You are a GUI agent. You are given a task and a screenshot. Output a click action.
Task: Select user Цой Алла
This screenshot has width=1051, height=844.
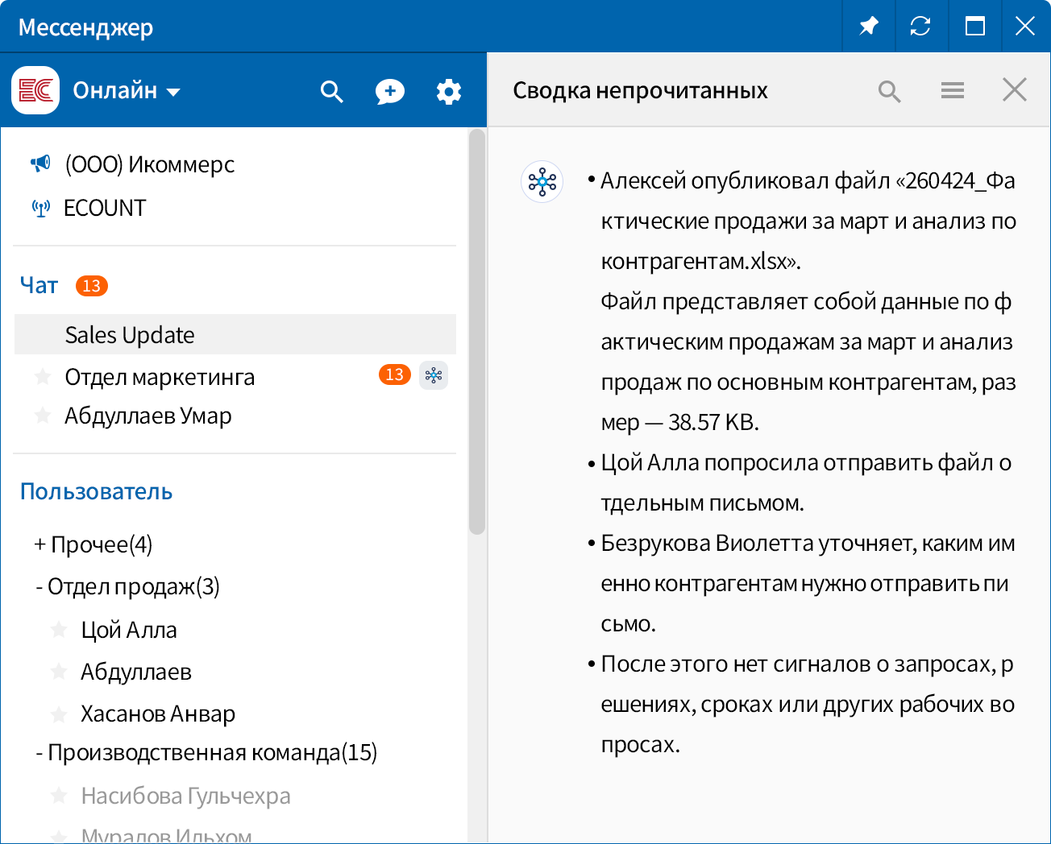(x=129, y=630)
